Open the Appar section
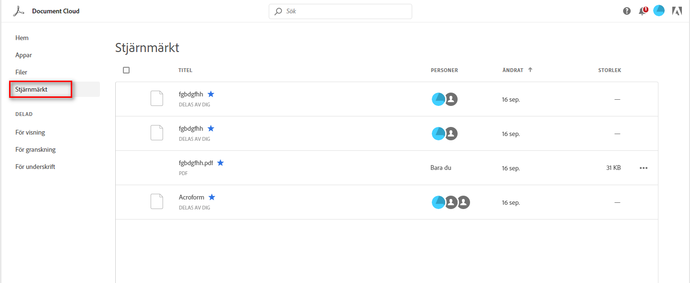 pos(24,55)
